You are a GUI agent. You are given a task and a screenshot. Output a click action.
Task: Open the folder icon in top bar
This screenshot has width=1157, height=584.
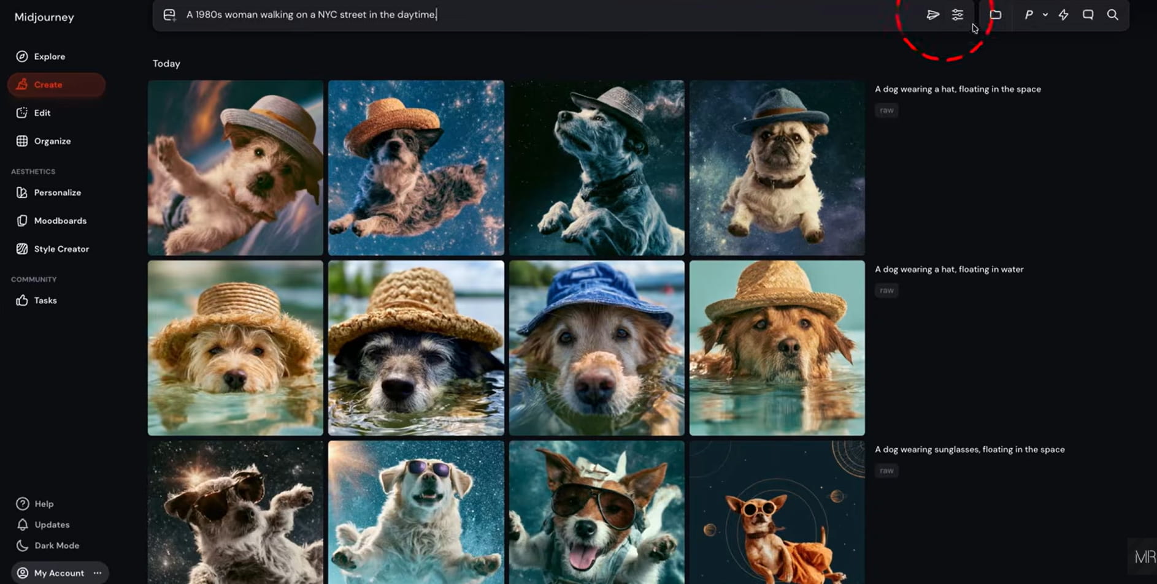click(996, 15)
